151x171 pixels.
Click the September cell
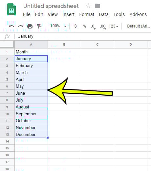pos(31,114)
